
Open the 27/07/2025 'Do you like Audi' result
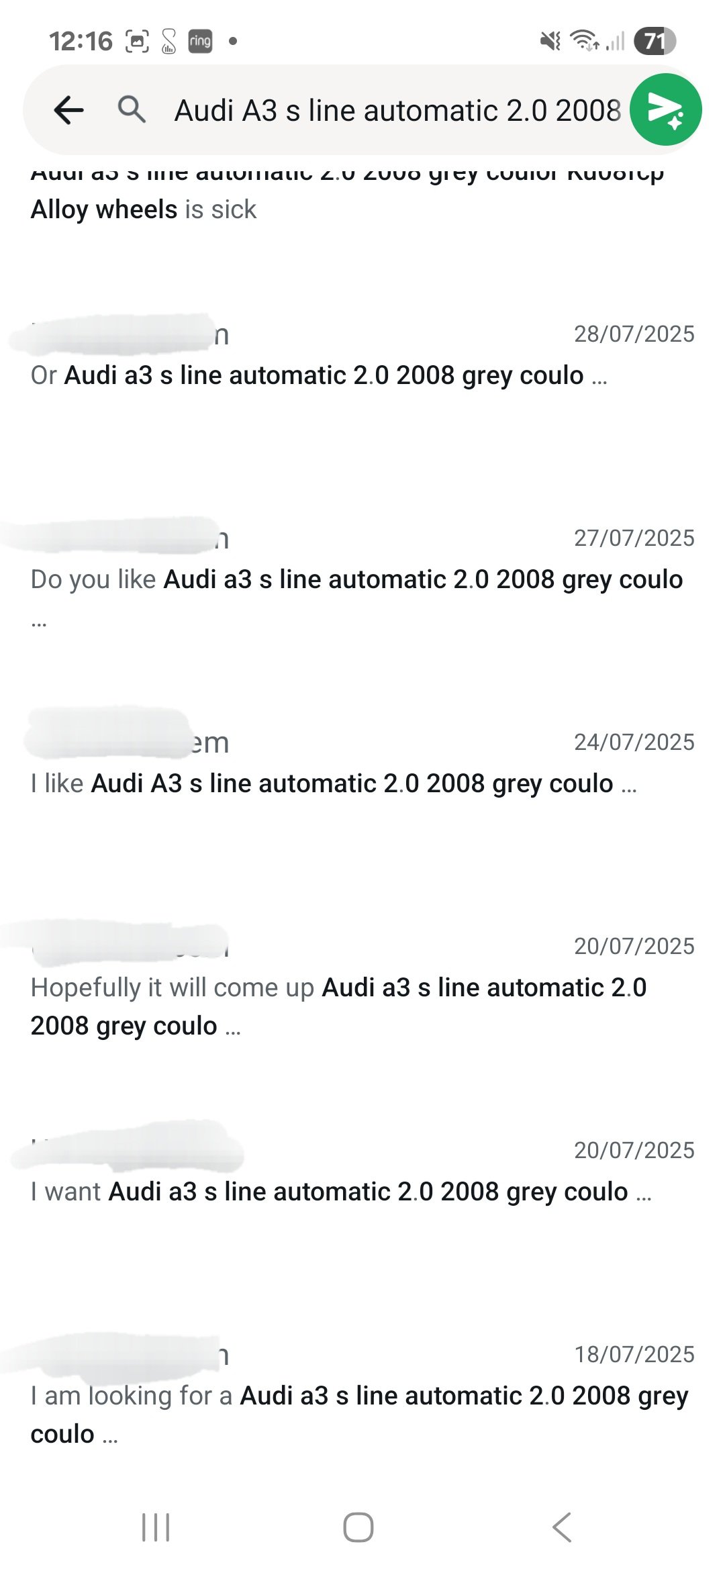pyautogui.click(x=362, y=577)
